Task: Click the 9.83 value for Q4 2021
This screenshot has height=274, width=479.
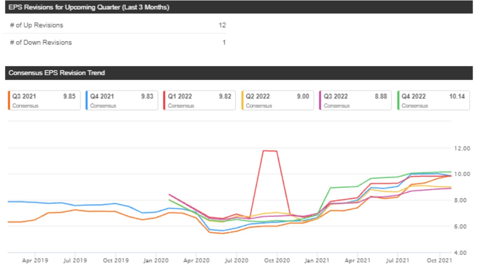Action: tap(147, 96)
